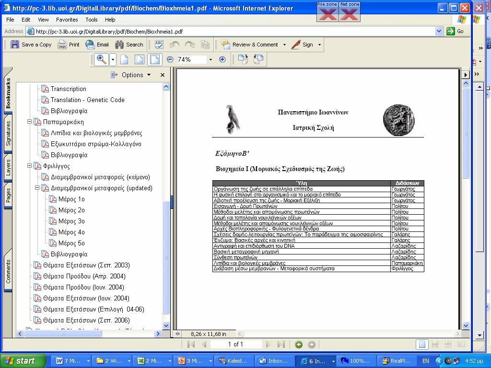
Task: Click the zoom percentage field showing 74%
Action: tap(191, 59)
